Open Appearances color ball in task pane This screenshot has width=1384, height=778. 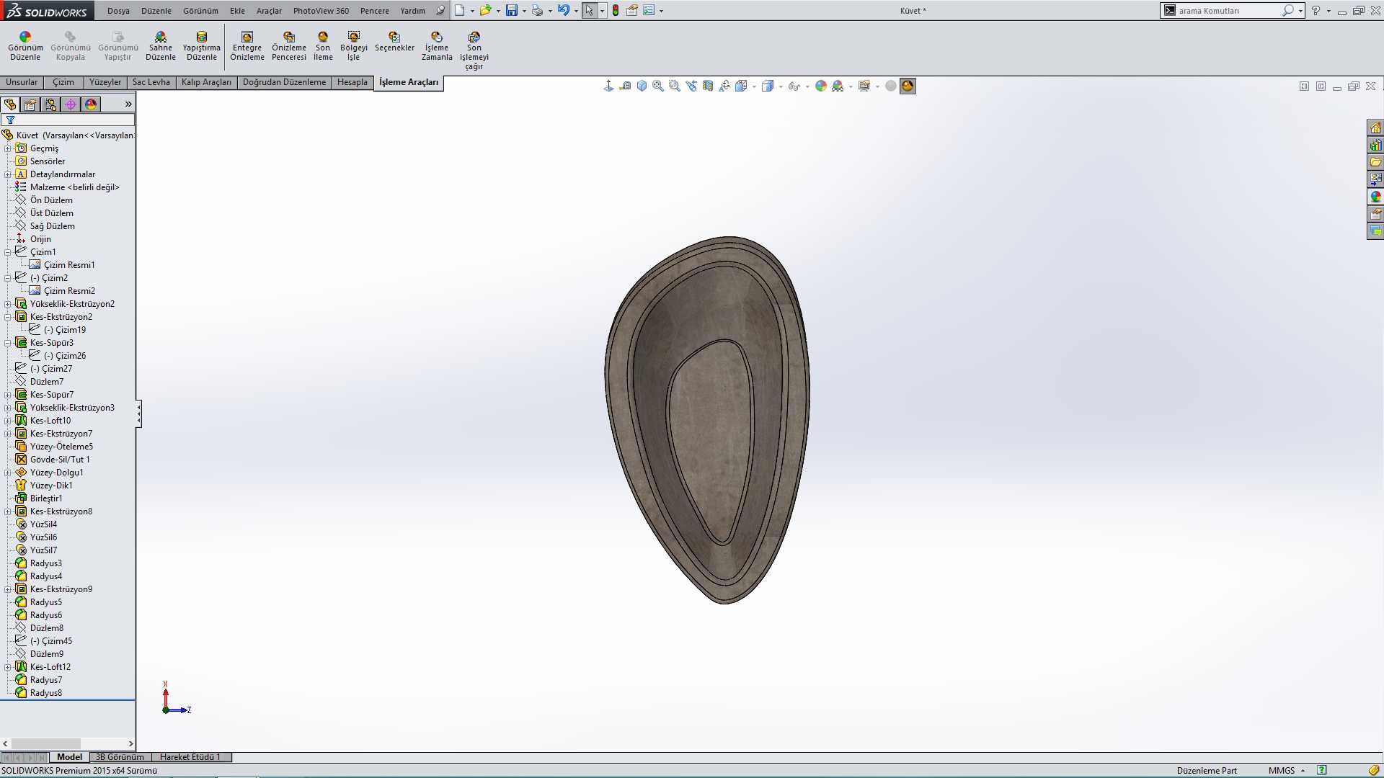point(1375,197)
